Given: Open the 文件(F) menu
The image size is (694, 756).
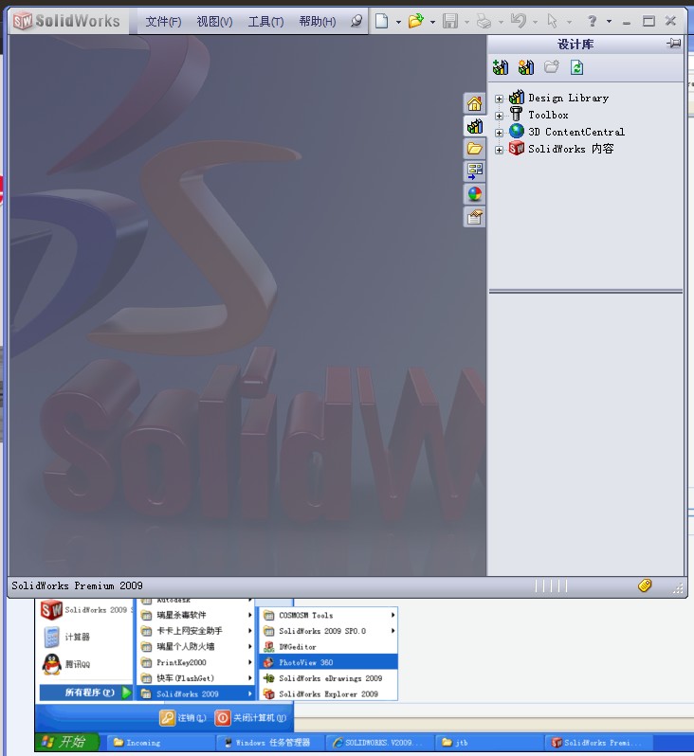Looking at the screenshot, I should pos(163,21).
